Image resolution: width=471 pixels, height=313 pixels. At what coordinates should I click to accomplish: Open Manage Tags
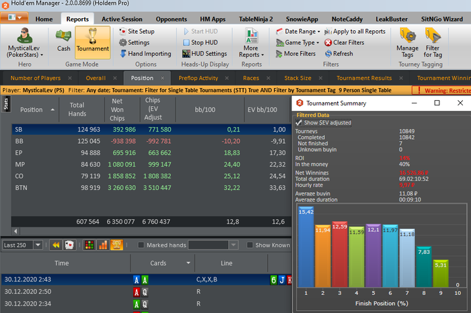click(x=407, y=43)
